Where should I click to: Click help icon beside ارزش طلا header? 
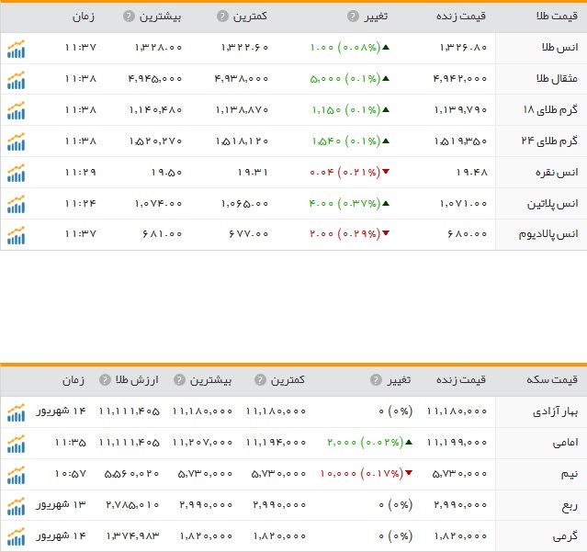point(105,380)
